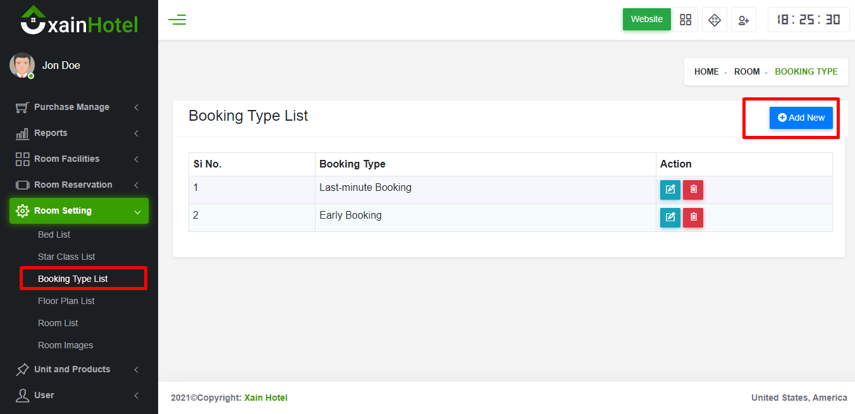Open the grid apps icon in header
This screenshot has height=414, width=855.
tap(686, 20)
